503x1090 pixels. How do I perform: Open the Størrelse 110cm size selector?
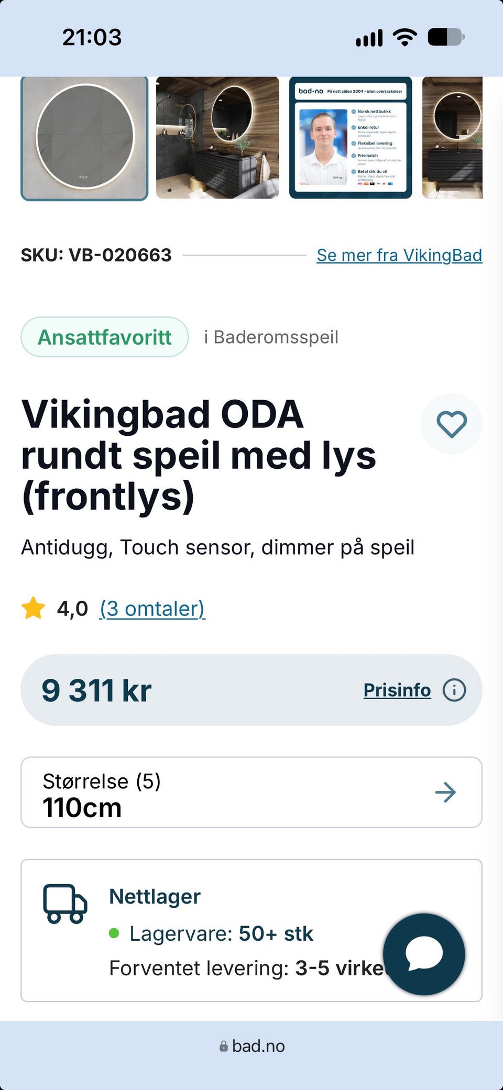click(251, 792)
